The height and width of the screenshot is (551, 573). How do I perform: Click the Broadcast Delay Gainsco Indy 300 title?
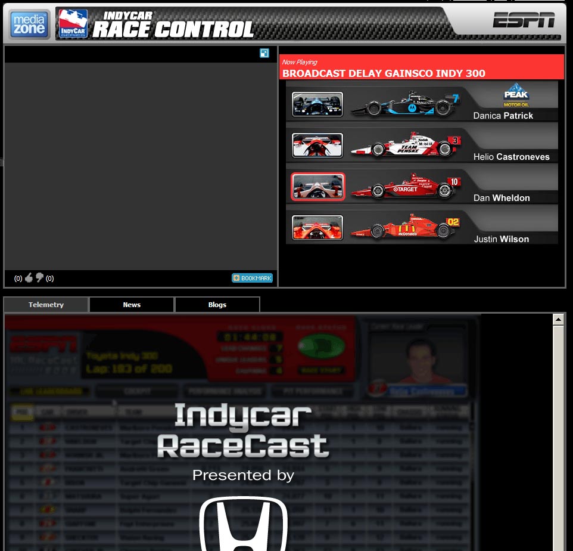coord(384,73)
